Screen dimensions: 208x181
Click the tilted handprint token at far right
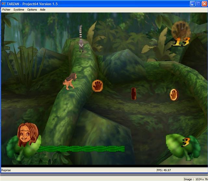[174, 95]
